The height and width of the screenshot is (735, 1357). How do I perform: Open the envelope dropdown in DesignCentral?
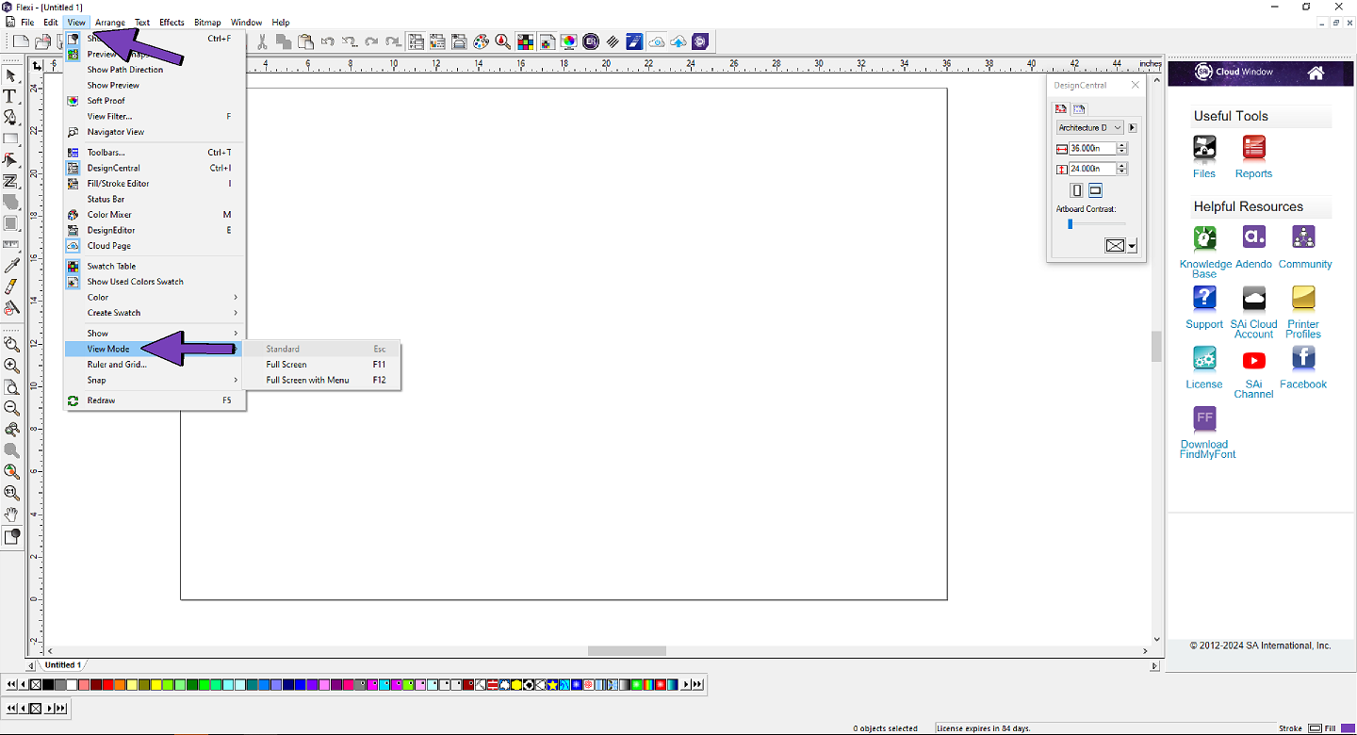1131,245
